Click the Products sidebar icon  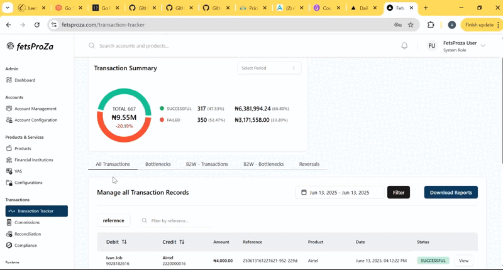click(x=9, y=148)
